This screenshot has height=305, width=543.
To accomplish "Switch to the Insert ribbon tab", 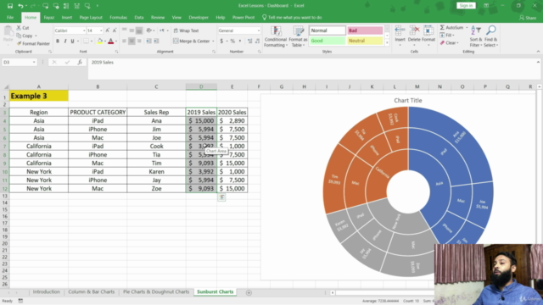I will [x=67, y=17].
